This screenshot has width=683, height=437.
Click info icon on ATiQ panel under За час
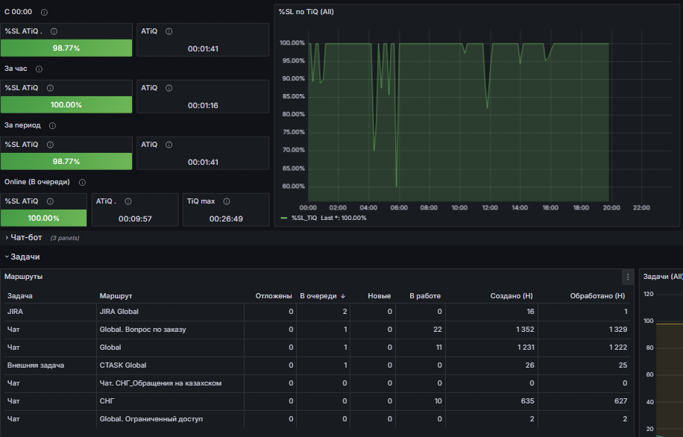169,88
